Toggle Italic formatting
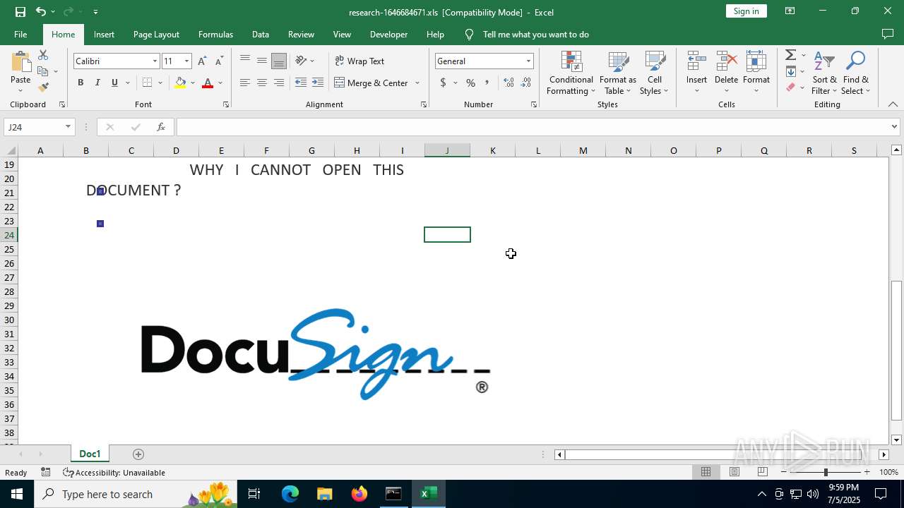This screenshot has height=508, width=904. [x=97, y=83]
